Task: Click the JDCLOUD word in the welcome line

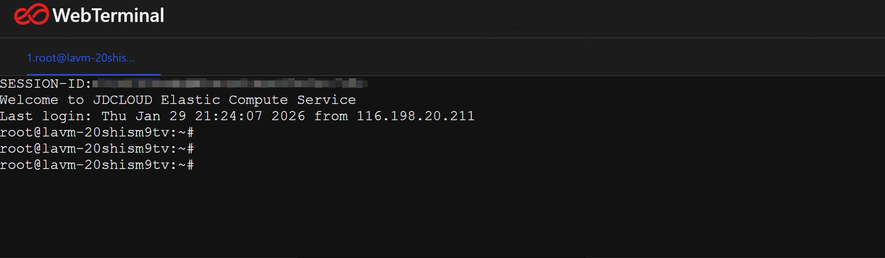Action: (123, 100)
